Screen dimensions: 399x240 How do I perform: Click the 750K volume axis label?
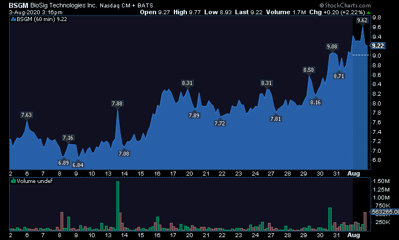(382, 206)
